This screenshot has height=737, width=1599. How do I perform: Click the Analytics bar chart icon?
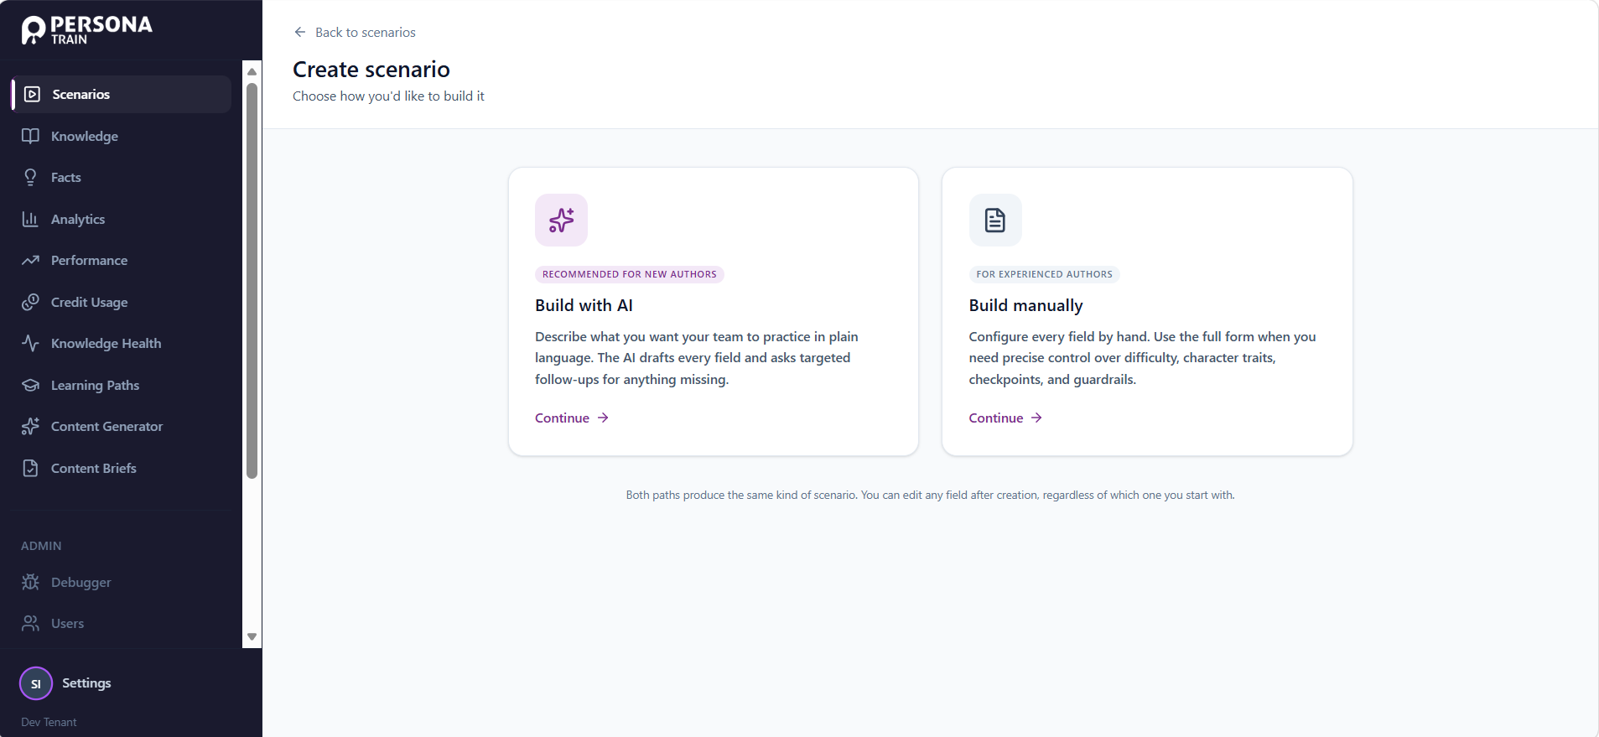(x=30, y=219)
